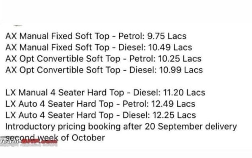The image size is (252, 158).
Task: Click the 20 September date text
Action: pos(173,127)
